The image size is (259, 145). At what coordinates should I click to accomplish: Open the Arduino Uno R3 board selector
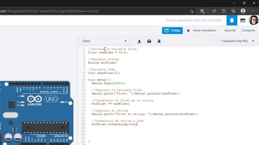(x=238, y=41)
